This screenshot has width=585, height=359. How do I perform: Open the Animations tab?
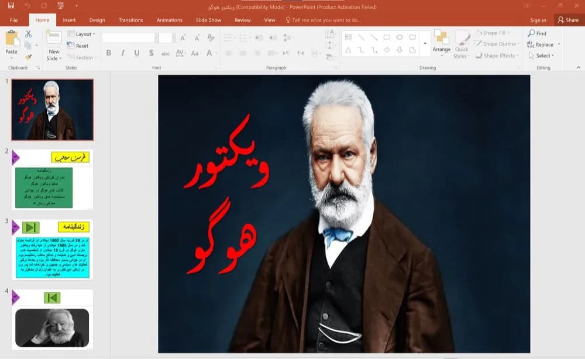170,20
